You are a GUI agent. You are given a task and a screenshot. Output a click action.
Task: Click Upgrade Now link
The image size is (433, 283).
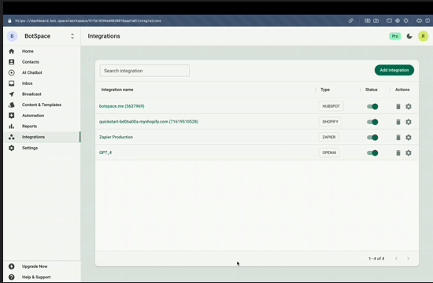coord(35,266)
